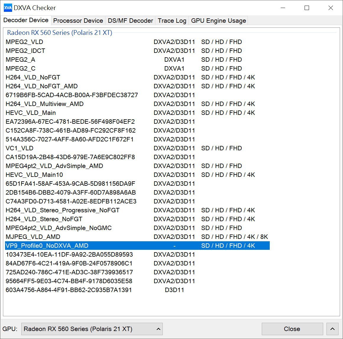Select the 84AD67F6-4C21-419A-9F0B-24F0578906C1 row
Viewport: 343px width, 339px height.
(137, 263)
